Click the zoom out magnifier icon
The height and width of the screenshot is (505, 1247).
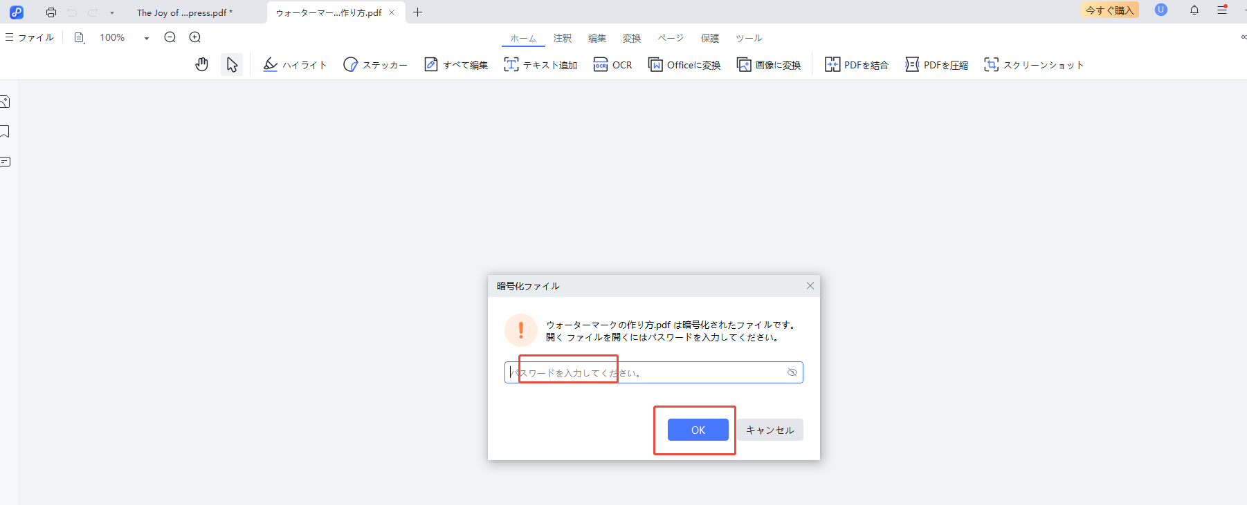(x=170, y=37)
